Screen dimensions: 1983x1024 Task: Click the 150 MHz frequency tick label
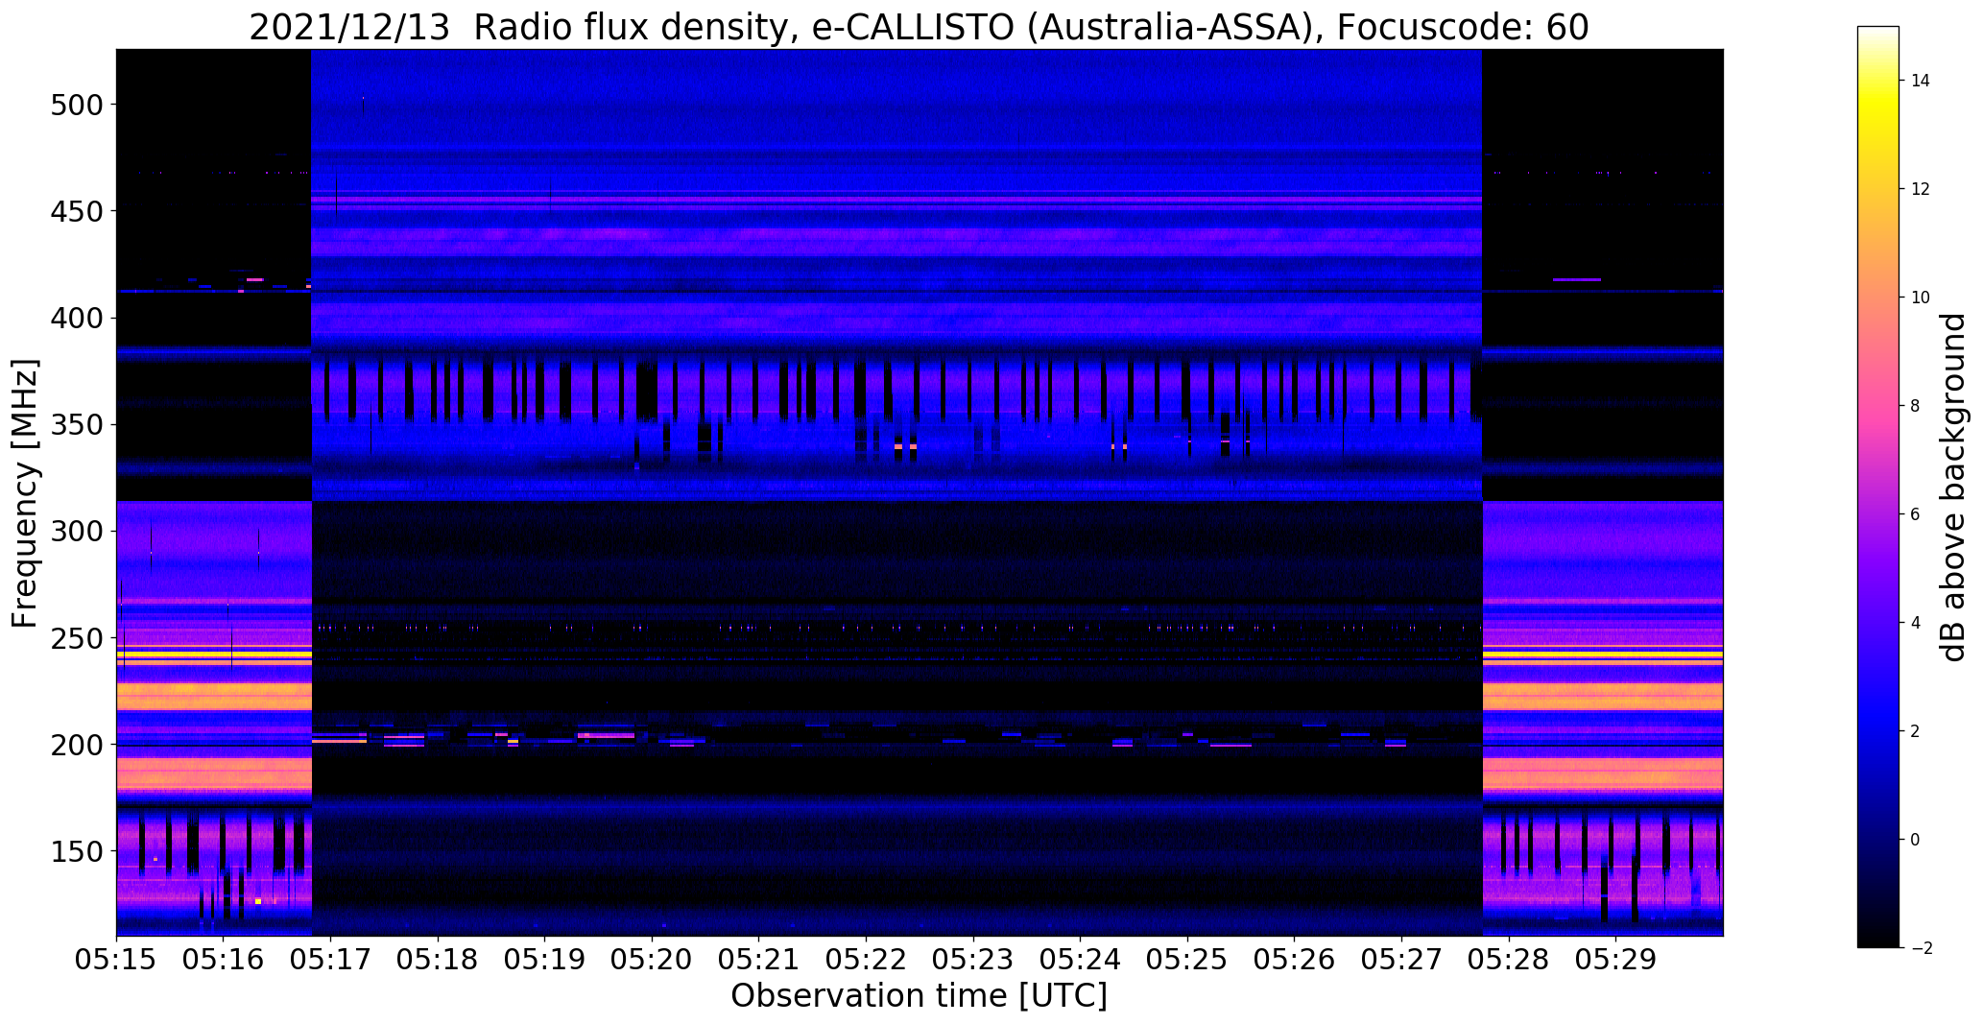pyautogui.click(x=76, y=851)
